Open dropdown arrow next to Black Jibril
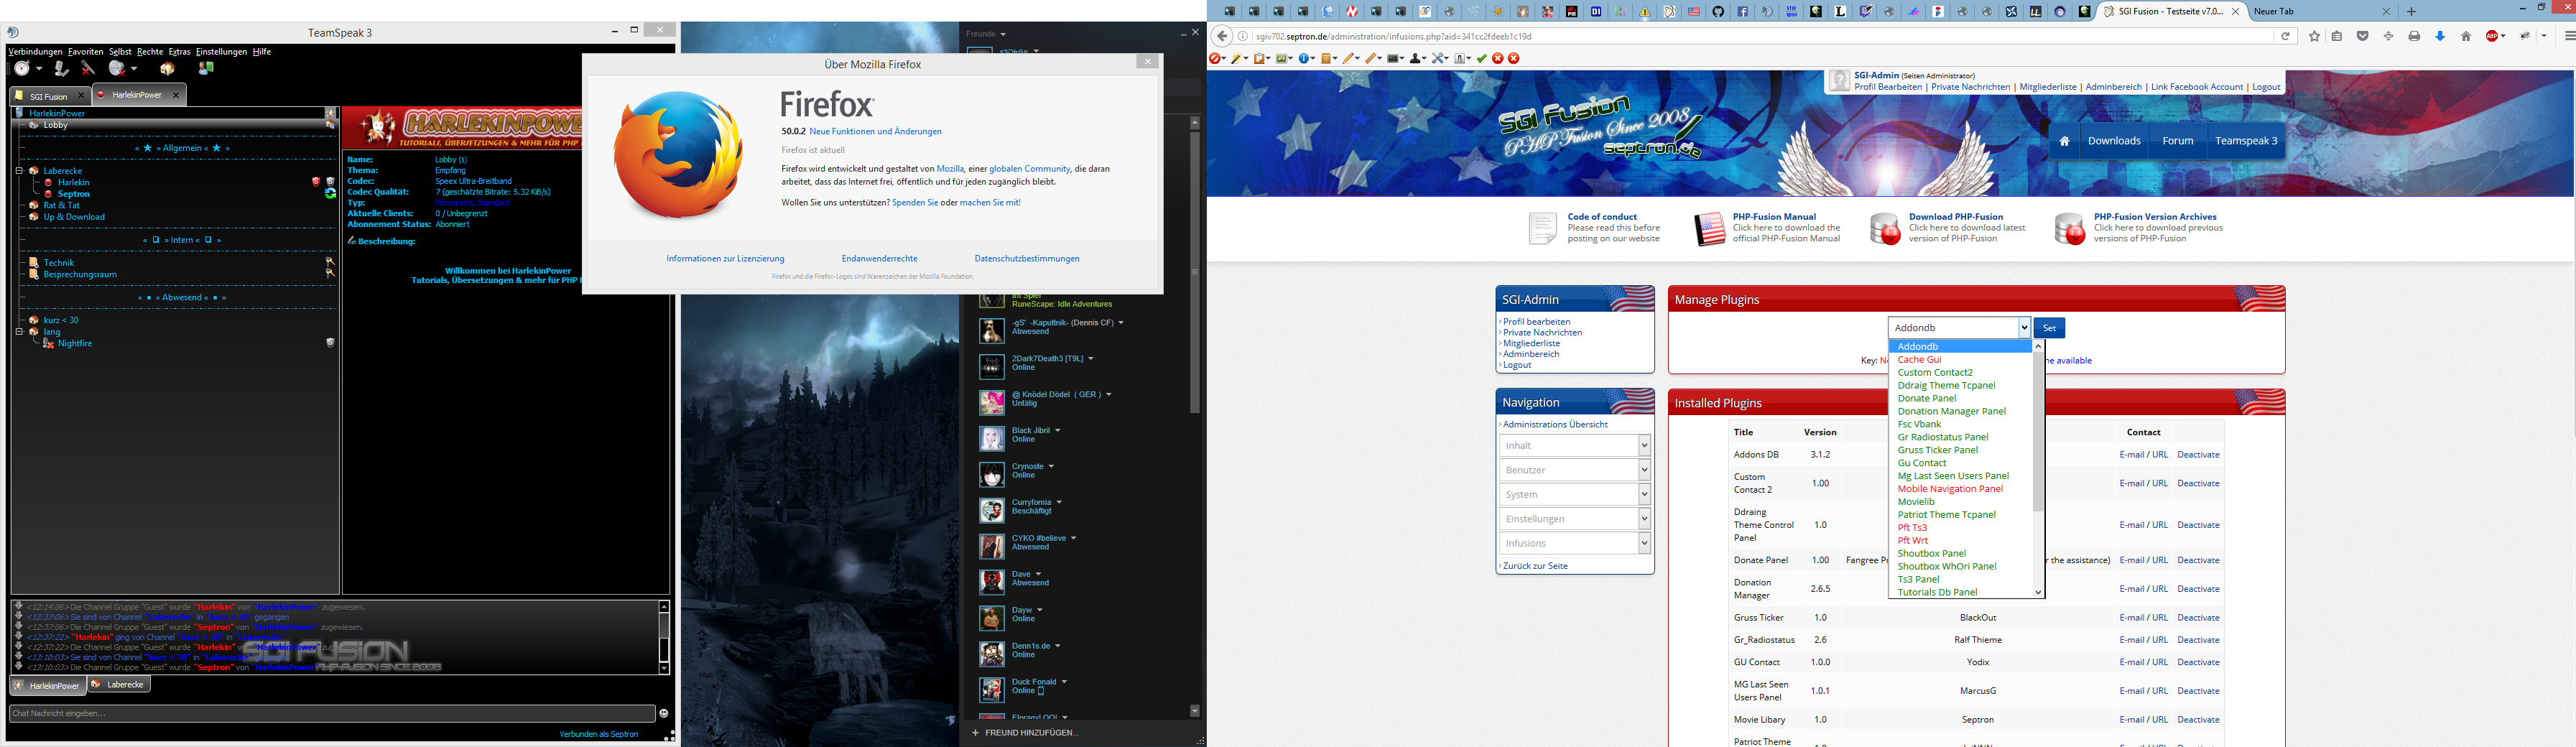This screenshot has width=2576, height=747. (x=1057, y=431)
